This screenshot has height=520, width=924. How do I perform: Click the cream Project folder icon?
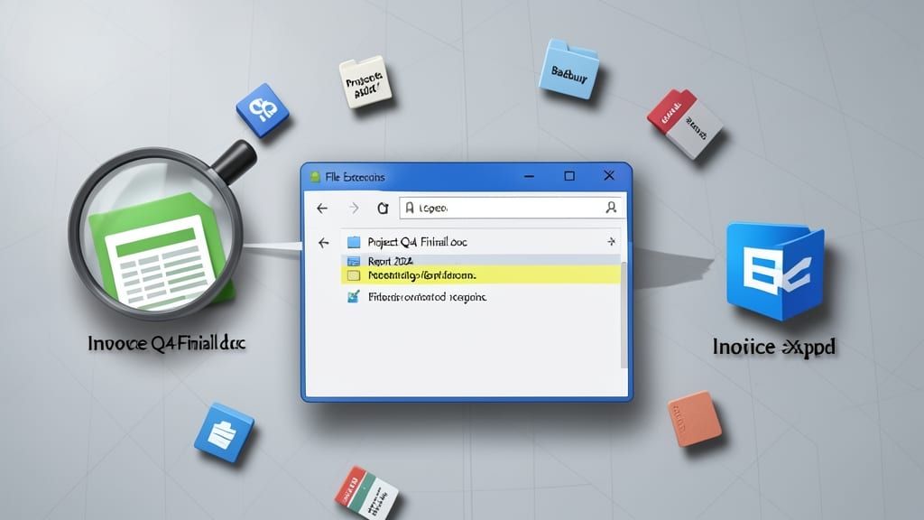point(365,81)
